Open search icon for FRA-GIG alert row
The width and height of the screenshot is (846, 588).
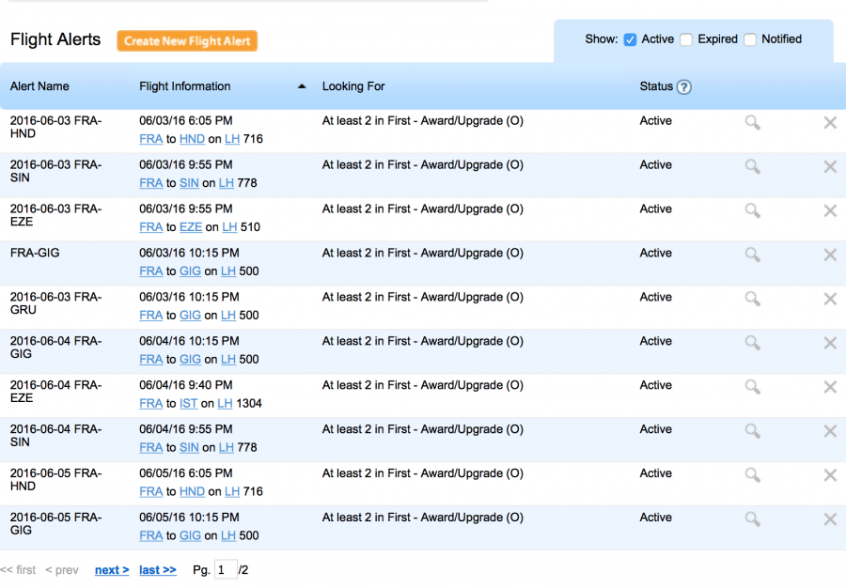752,255
